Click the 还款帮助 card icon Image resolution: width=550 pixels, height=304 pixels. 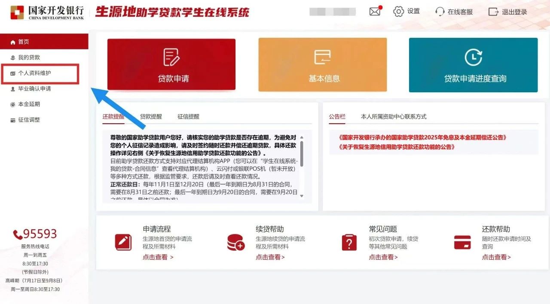click(x=462, y=243)
